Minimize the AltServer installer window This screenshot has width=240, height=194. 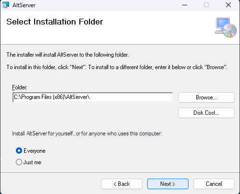185,5
